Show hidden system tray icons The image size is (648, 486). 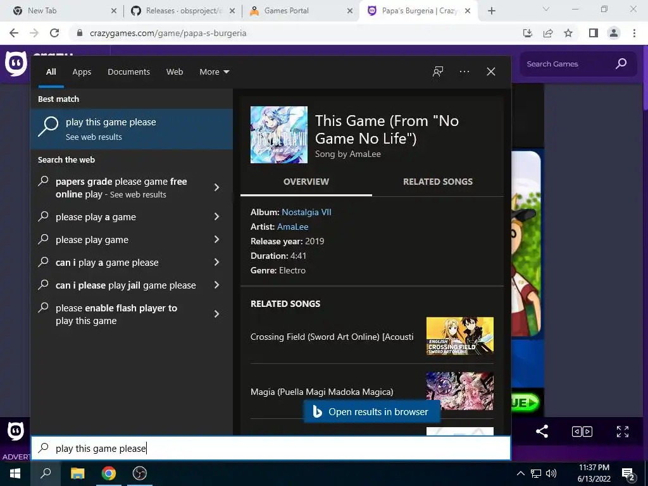[521, 473]
